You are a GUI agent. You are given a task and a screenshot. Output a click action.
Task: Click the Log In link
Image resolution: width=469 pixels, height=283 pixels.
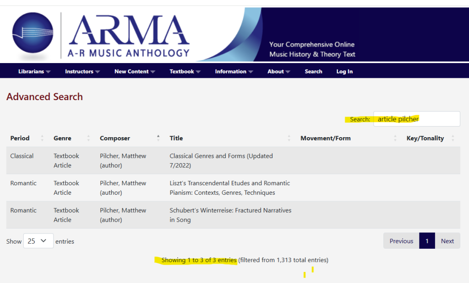pyautogui.click(x=344, y=71)
